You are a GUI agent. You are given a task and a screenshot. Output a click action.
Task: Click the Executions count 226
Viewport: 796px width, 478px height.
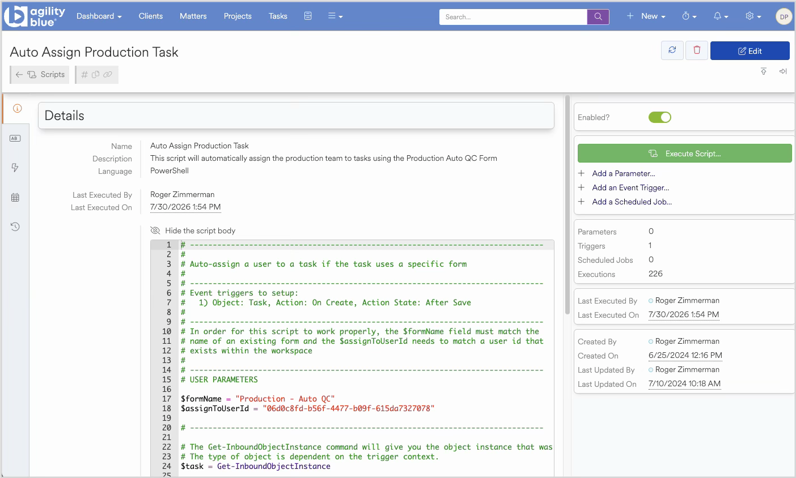[x=655, y=274]
